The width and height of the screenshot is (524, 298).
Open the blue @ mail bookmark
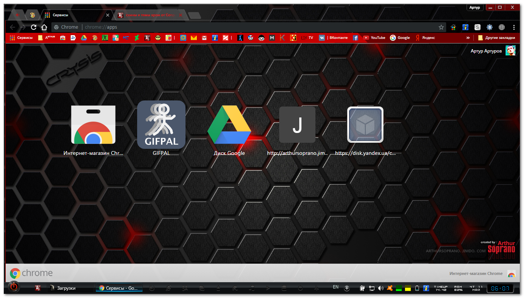[183, 38]
